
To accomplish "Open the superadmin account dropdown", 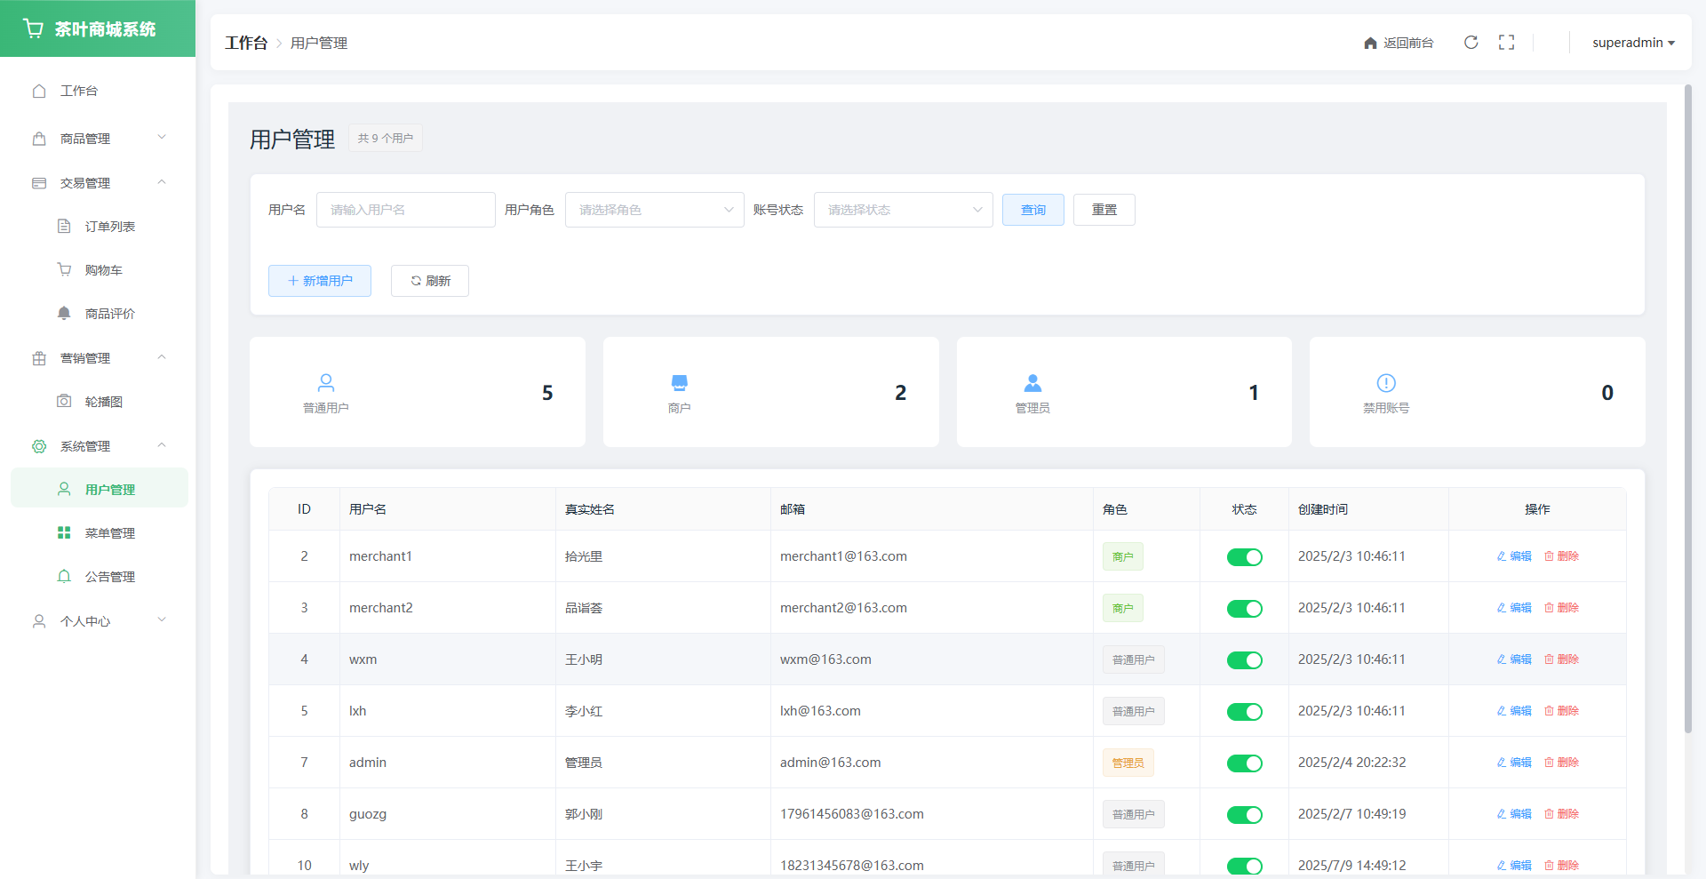I will (x=1632, y=43).
